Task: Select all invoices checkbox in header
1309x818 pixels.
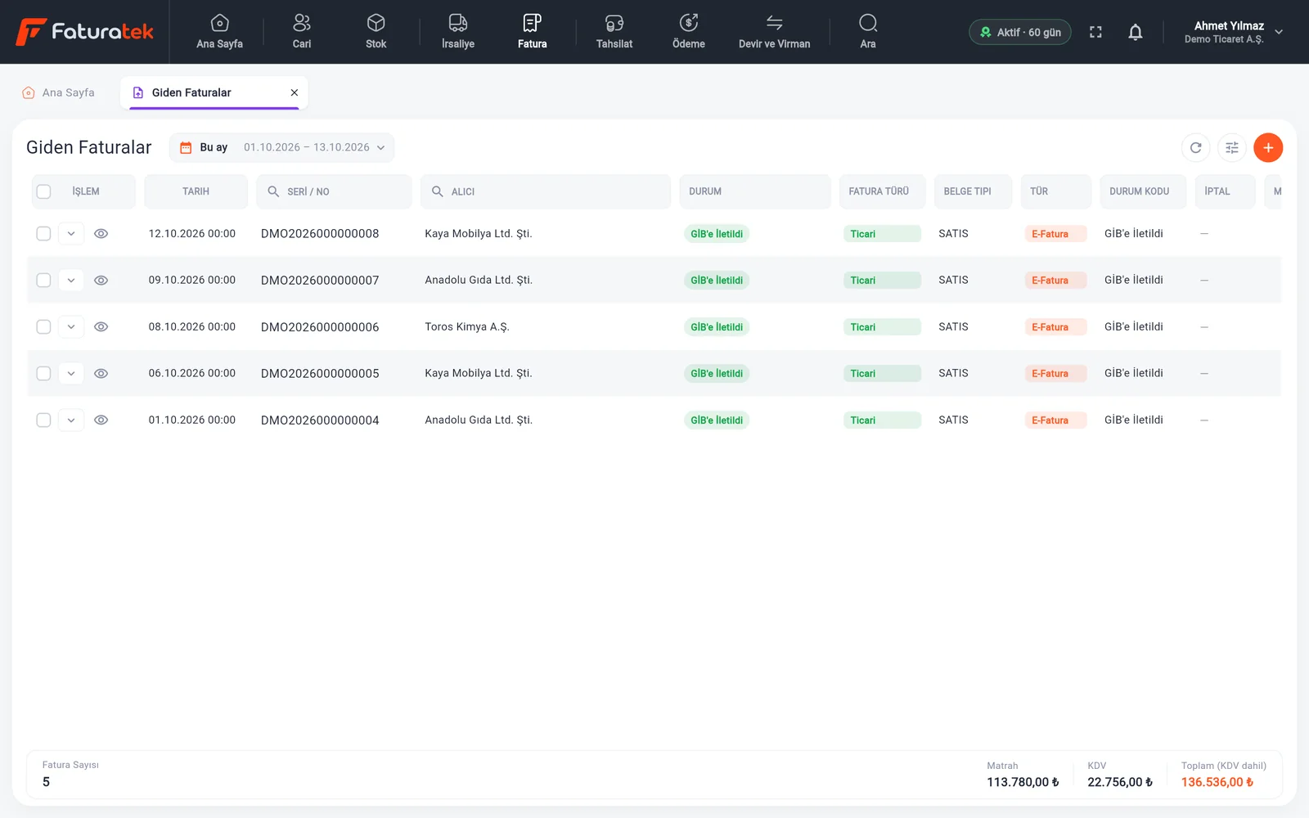Action: 44,191
